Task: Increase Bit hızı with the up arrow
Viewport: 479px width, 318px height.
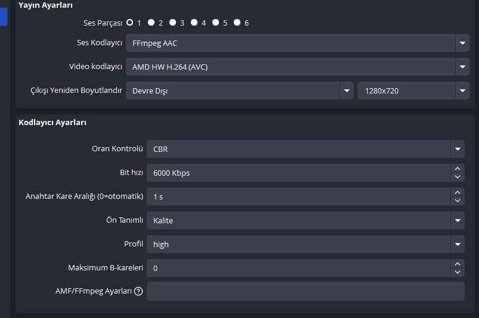Action: pos(458,169)
